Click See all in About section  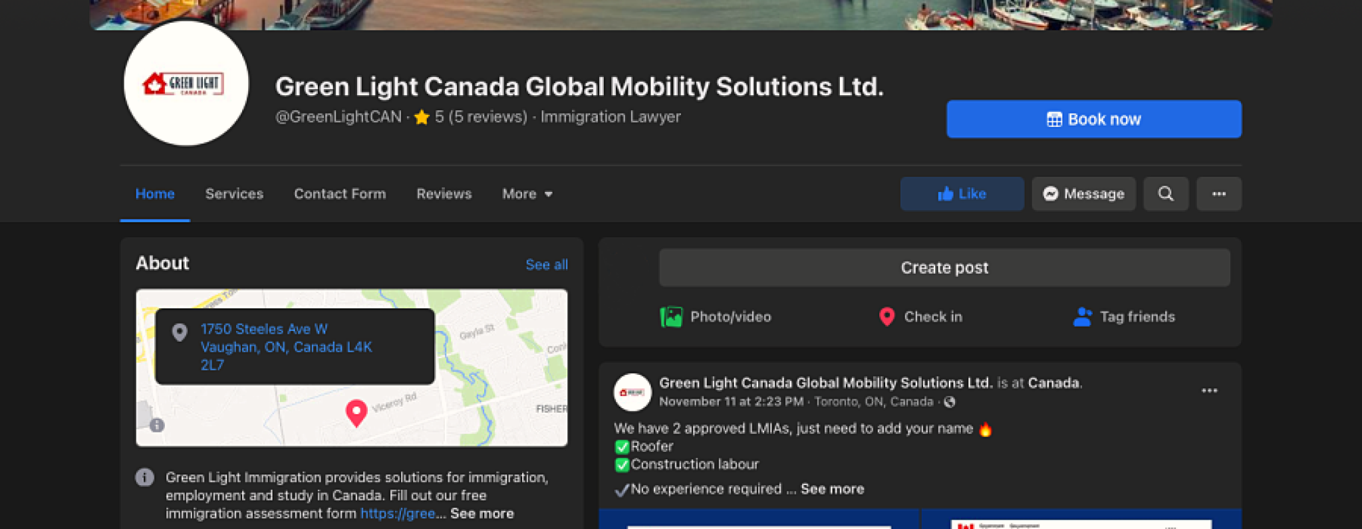click(546, 264)
